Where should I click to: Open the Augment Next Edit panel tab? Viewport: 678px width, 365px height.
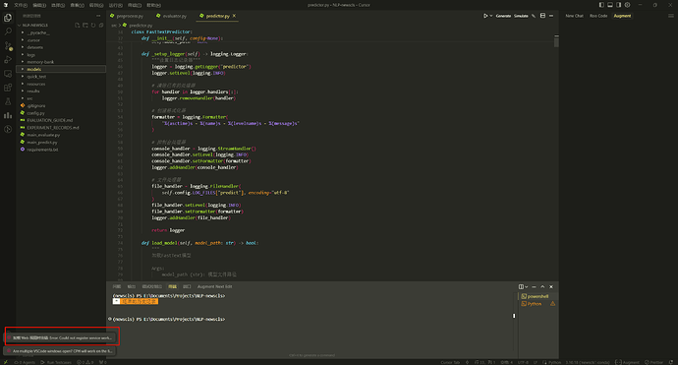[x=214, y=286]
